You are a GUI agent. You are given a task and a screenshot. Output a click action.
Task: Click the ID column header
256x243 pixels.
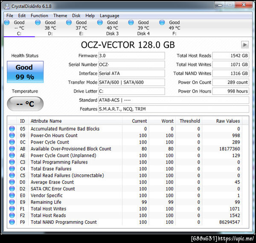tap(22, 121)
